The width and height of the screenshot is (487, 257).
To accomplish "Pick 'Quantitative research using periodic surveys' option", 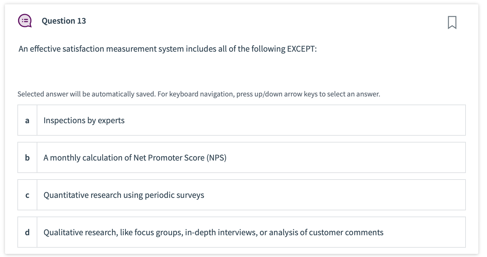I will click(124, 195).
